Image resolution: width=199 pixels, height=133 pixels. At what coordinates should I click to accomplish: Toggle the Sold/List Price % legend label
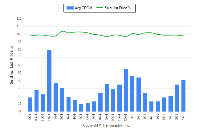pos(119,8)
